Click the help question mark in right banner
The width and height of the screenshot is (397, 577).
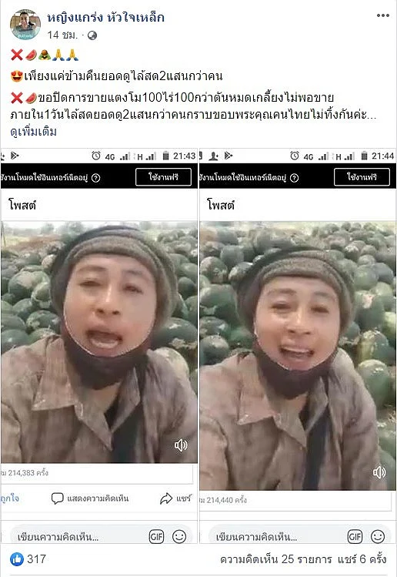(x=294, y=178)
